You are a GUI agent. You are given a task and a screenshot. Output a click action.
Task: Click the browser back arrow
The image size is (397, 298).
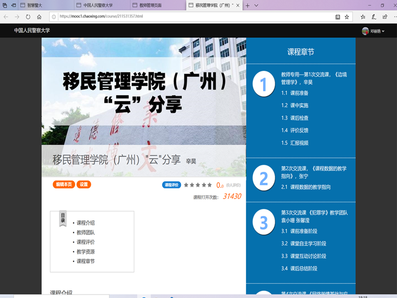coord(6,16)
